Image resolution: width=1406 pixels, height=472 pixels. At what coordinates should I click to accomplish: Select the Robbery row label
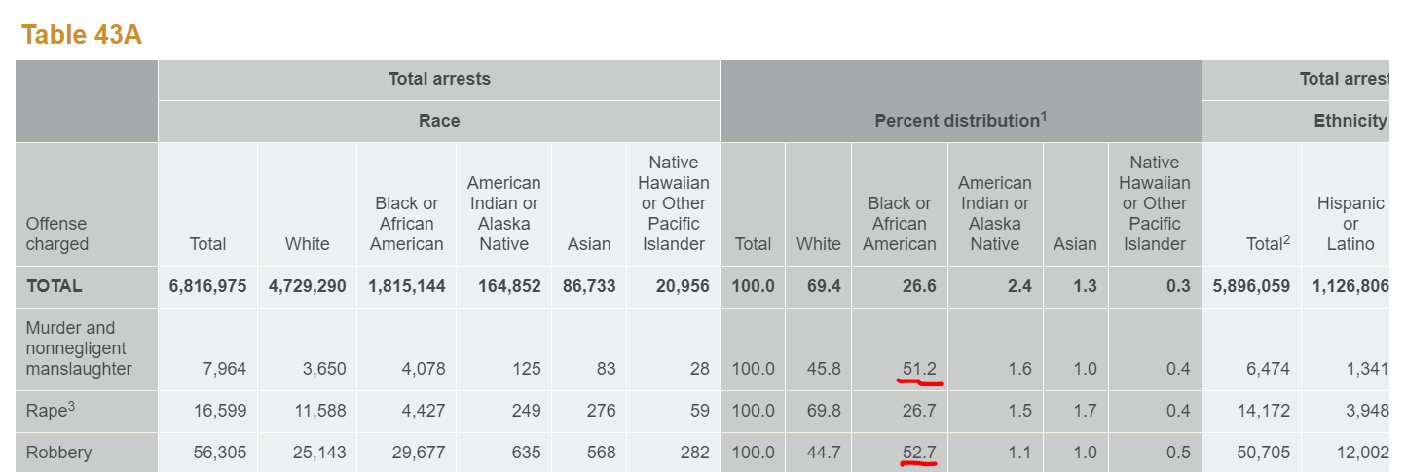coord(58,453)
